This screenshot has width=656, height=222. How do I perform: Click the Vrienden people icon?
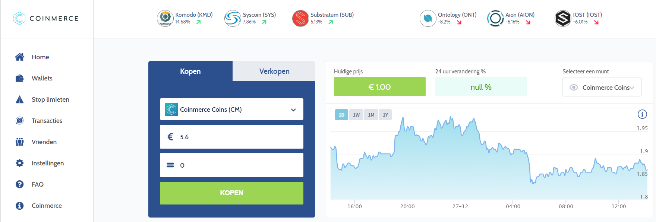20,142
